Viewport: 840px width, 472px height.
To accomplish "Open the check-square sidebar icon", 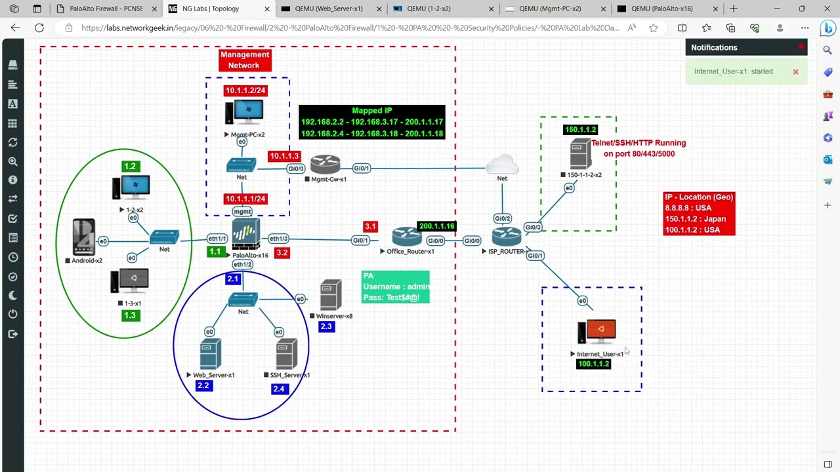I will (x=12, y=219).
